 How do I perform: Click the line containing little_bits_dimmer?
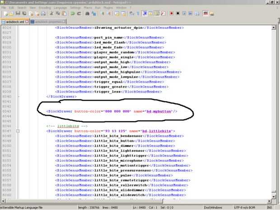(115, 146)
